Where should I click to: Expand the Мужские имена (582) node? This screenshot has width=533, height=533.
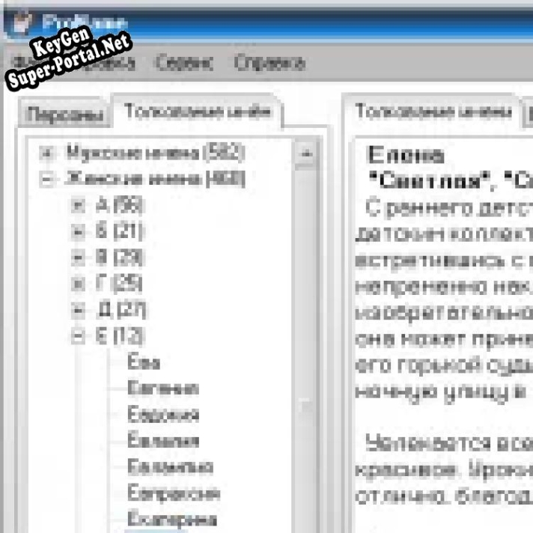click(x=49, y=153)
